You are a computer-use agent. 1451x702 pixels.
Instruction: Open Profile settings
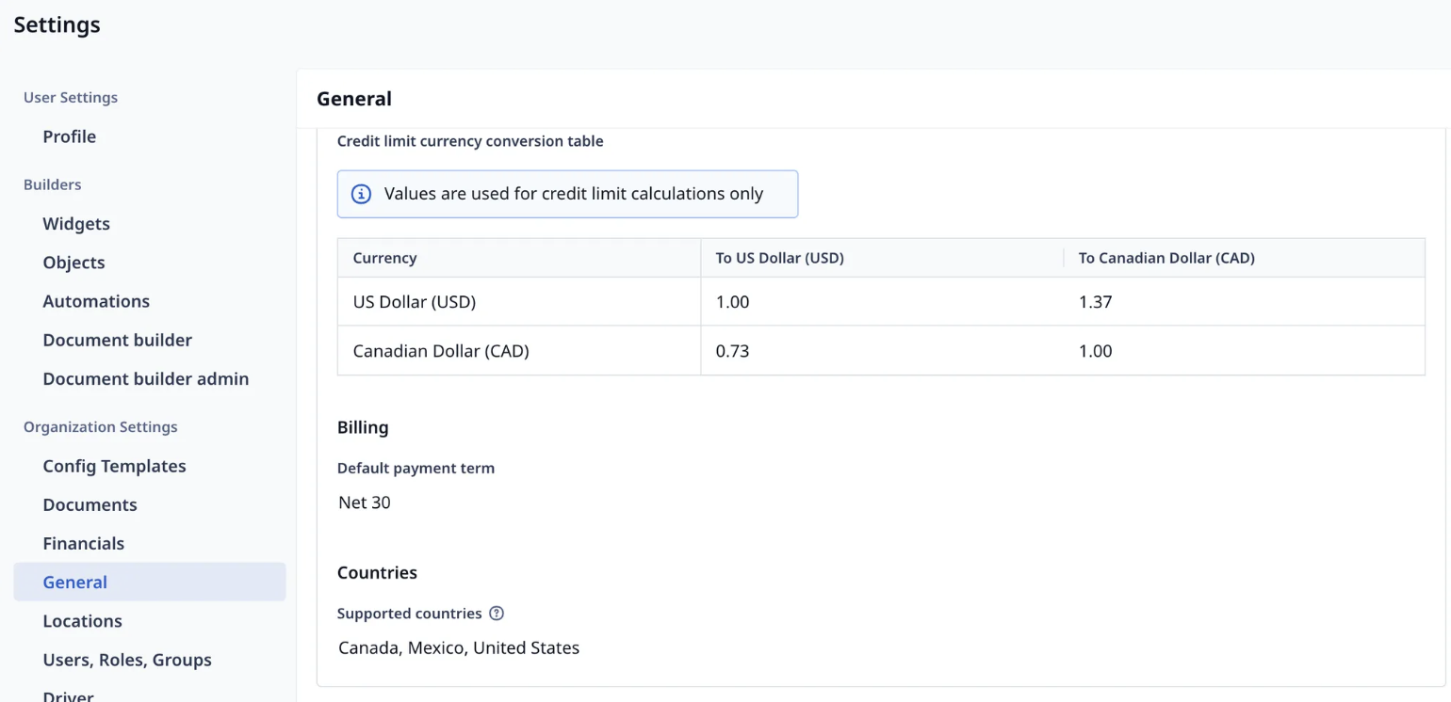70,136
